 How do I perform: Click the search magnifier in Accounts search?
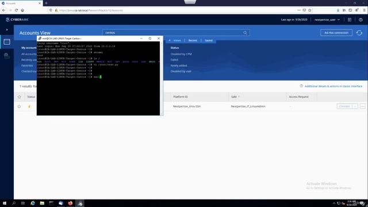(x=245, y=33)
